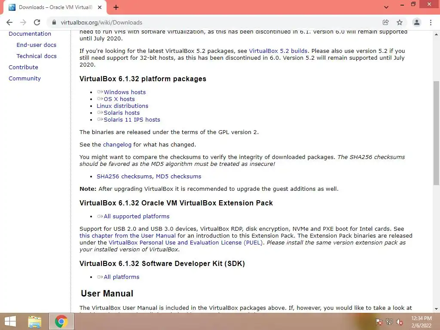Click the address bar URL
Image resolution: width=440 pixels, height=330 pixels.
click(x=101, y=22)
